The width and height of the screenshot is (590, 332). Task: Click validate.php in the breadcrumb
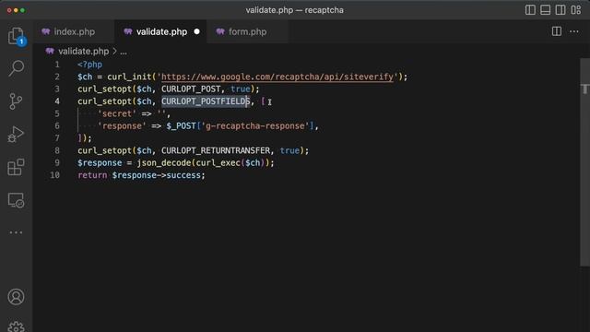click(83, 52)
